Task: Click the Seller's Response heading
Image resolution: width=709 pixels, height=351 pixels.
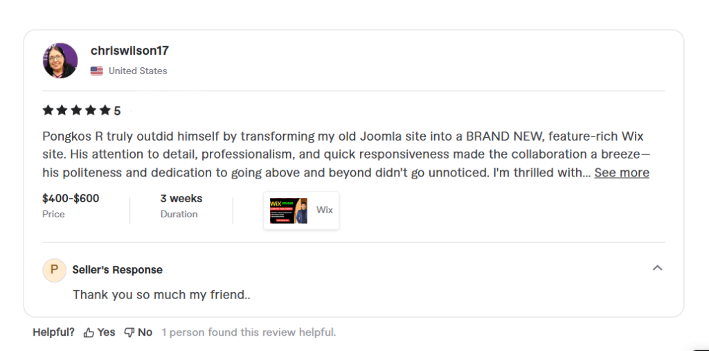Action: coord(118,270)
